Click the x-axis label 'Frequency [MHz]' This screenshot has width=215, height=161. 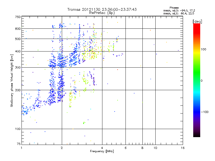(x=102, y=151)
